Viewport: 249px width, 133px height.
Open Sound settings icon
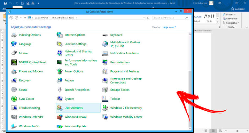point(14,90)
